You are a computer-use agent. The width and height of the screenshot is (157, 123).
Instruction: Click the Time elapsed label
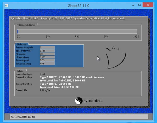pyautogui.click(x=22, y=60)
